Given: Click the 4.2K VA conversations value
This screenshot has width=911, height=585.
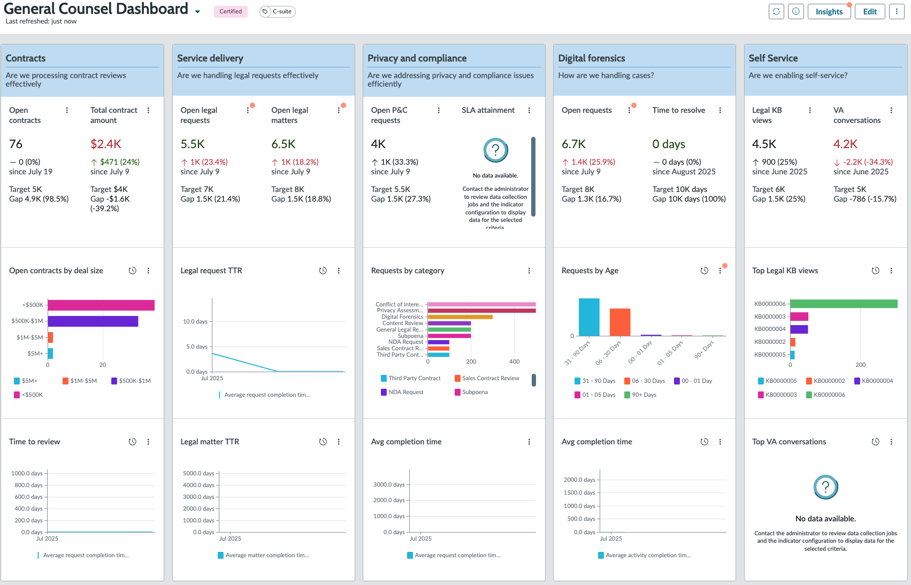Looking at the screenshot, I should 845,144.
